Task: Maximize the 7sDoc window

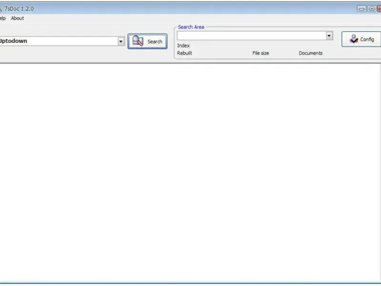Action: 371,9
